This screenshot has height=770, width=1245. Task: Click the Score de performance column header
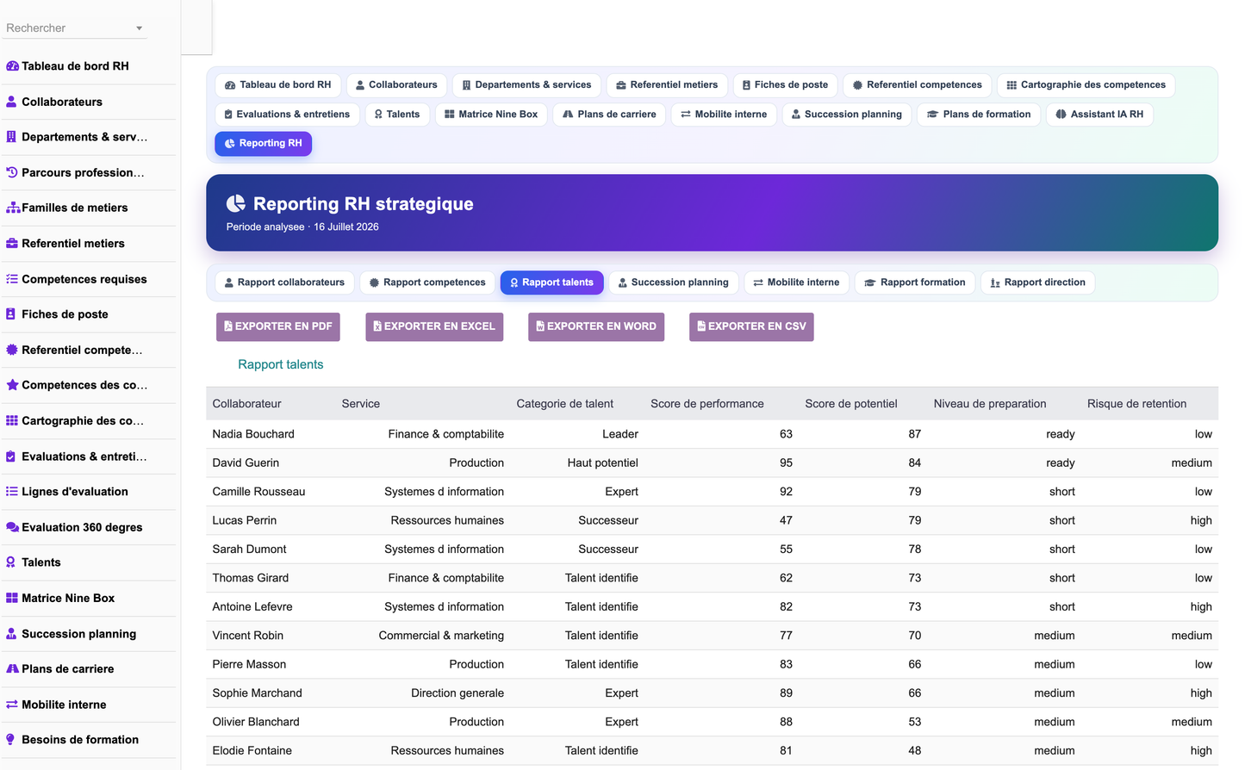click(x=707, y=404)
